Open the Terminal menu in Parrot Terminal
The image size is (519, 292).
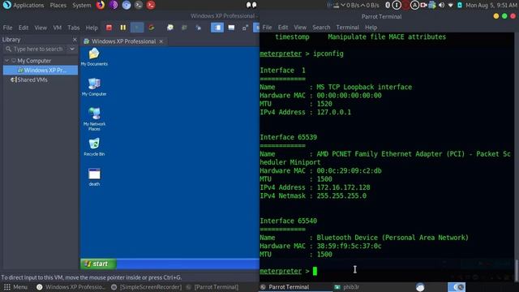point(348,28)
